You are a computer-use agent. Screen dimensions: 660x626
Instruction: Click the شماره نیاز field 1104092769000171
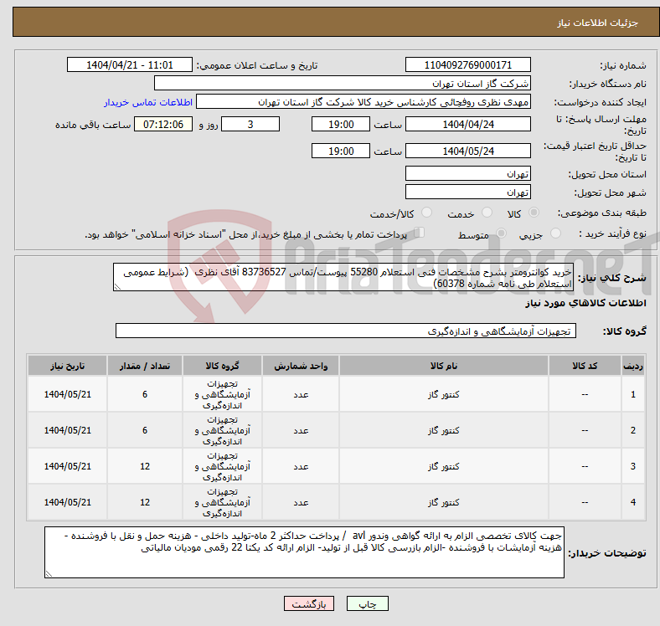coord(467,64)
